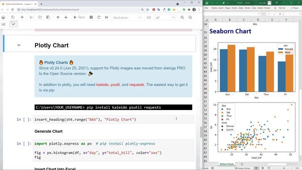The height and width of the screenshot is (170, 302).
Task: Click the bar chart icon in Jupyter toolbar
Action: point(3,24)
